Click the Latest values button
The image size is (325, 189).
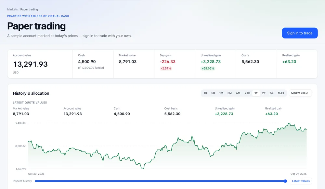(x=301, y=181)
